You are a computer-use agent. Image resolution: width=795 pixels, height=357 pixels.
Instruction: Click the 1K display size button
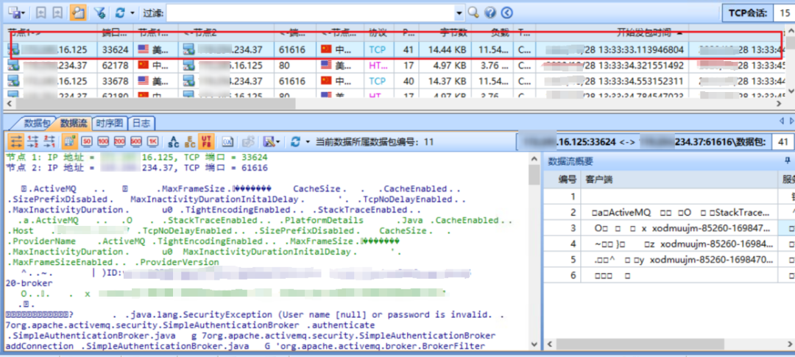[152, 141]
